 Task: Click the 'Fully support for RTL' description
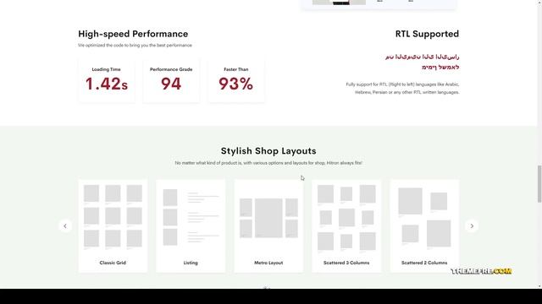point(402,88)
